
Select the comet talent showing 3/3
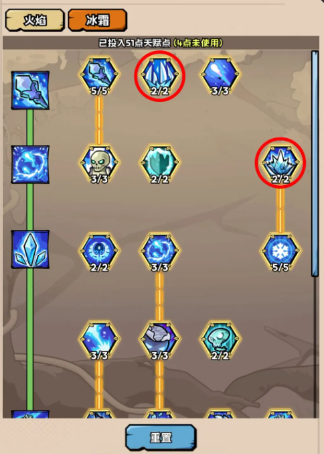click(x=220, y=76)
